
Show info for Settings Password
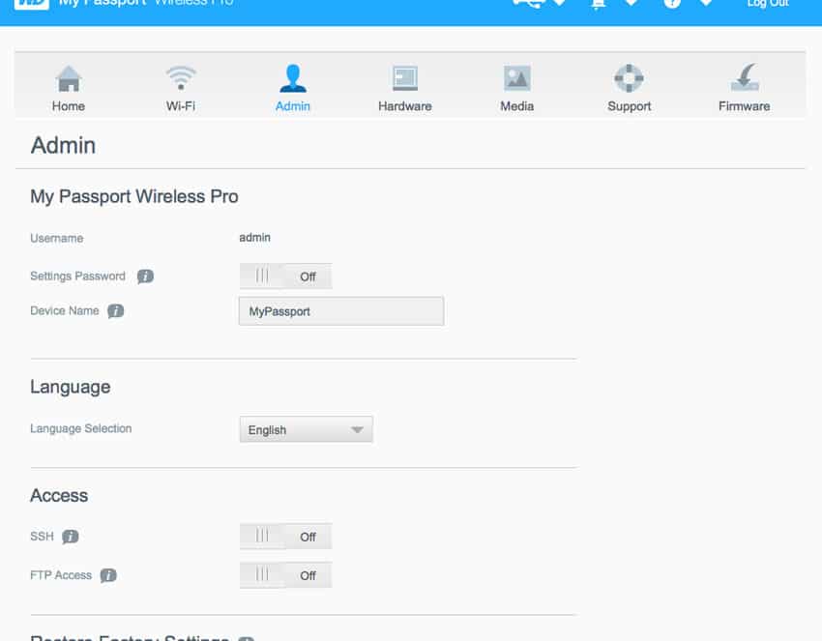(x=145, y=277)
